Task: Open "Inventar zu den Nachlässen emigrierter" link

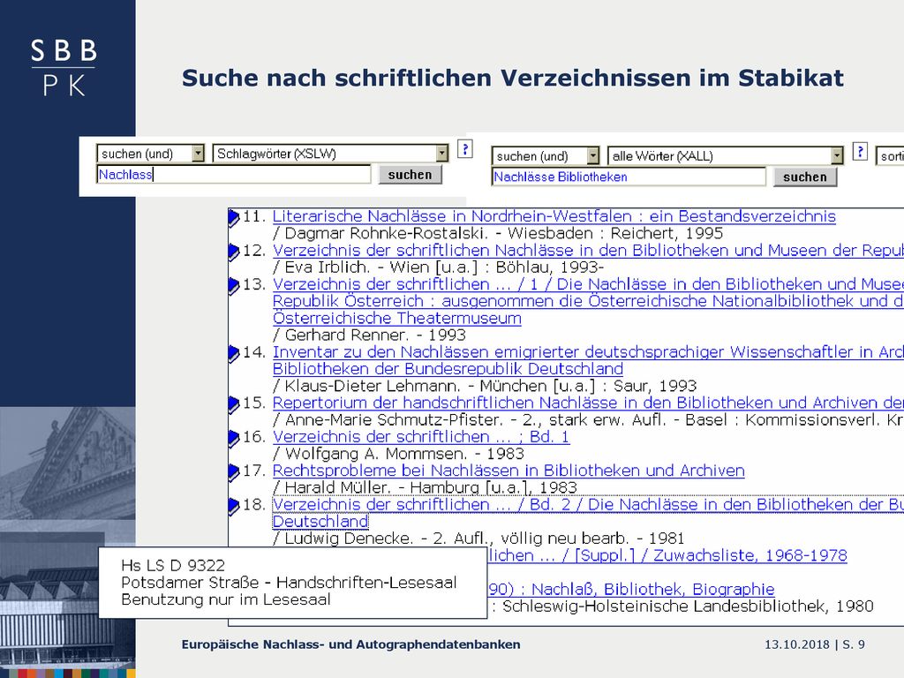Action: point(588,360)
